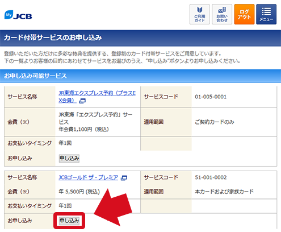The image size is (281, 232).
Task: Click the お申し込み可能サービス section header
Action: [x=140, y=76]
